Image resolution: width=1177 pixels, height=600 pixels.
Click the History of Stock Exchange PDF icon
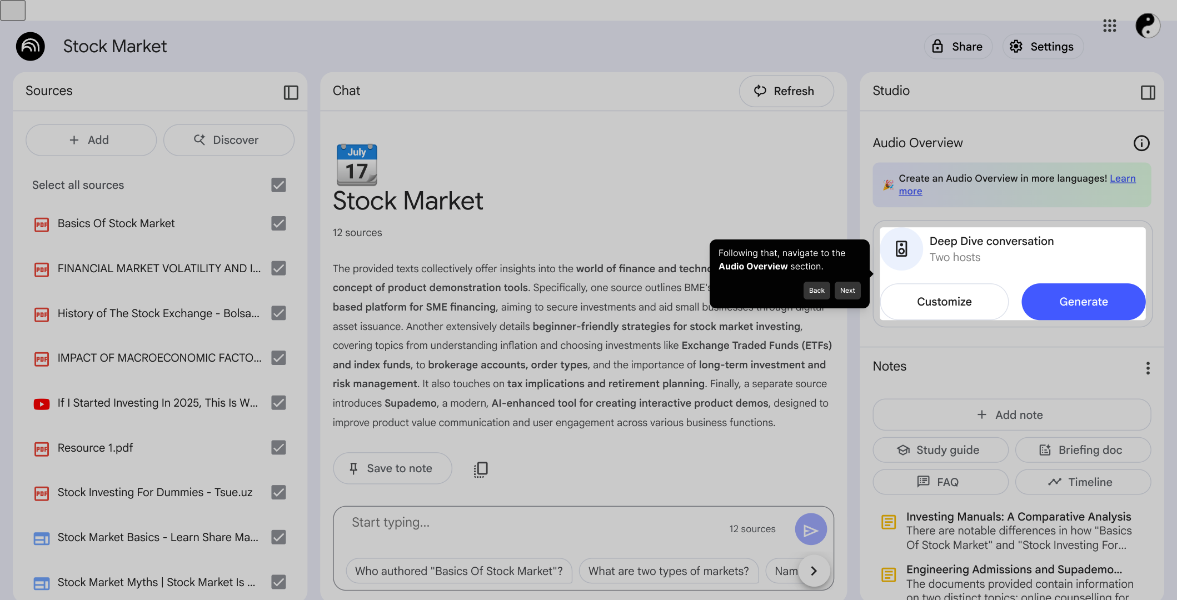click(42, 314)
